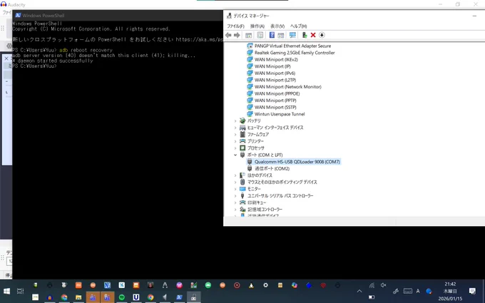Click the Device Manager taskbar icon

point(193,297)
